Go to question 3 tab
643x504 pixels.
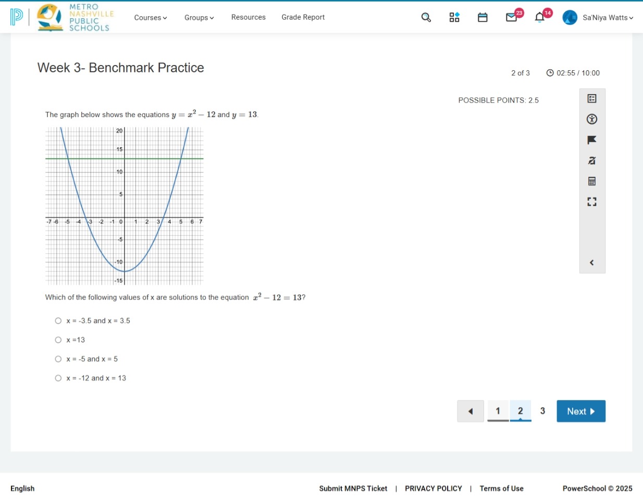point(542,411)
